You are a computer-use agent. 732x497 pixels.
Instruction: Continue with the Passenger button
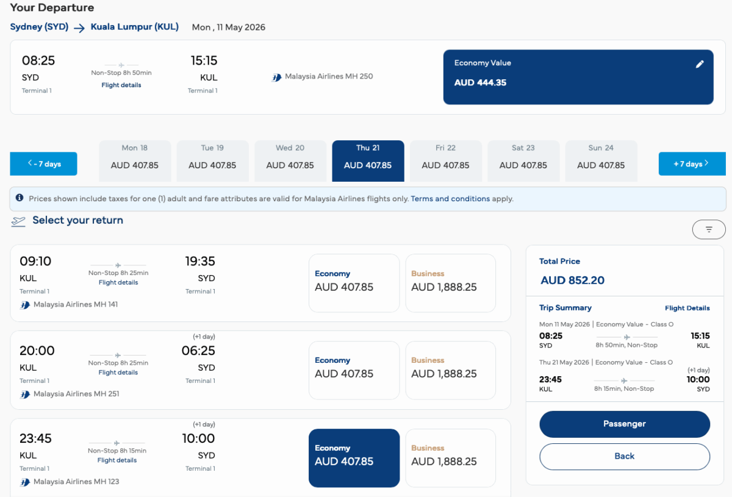(x=625, y=424)
